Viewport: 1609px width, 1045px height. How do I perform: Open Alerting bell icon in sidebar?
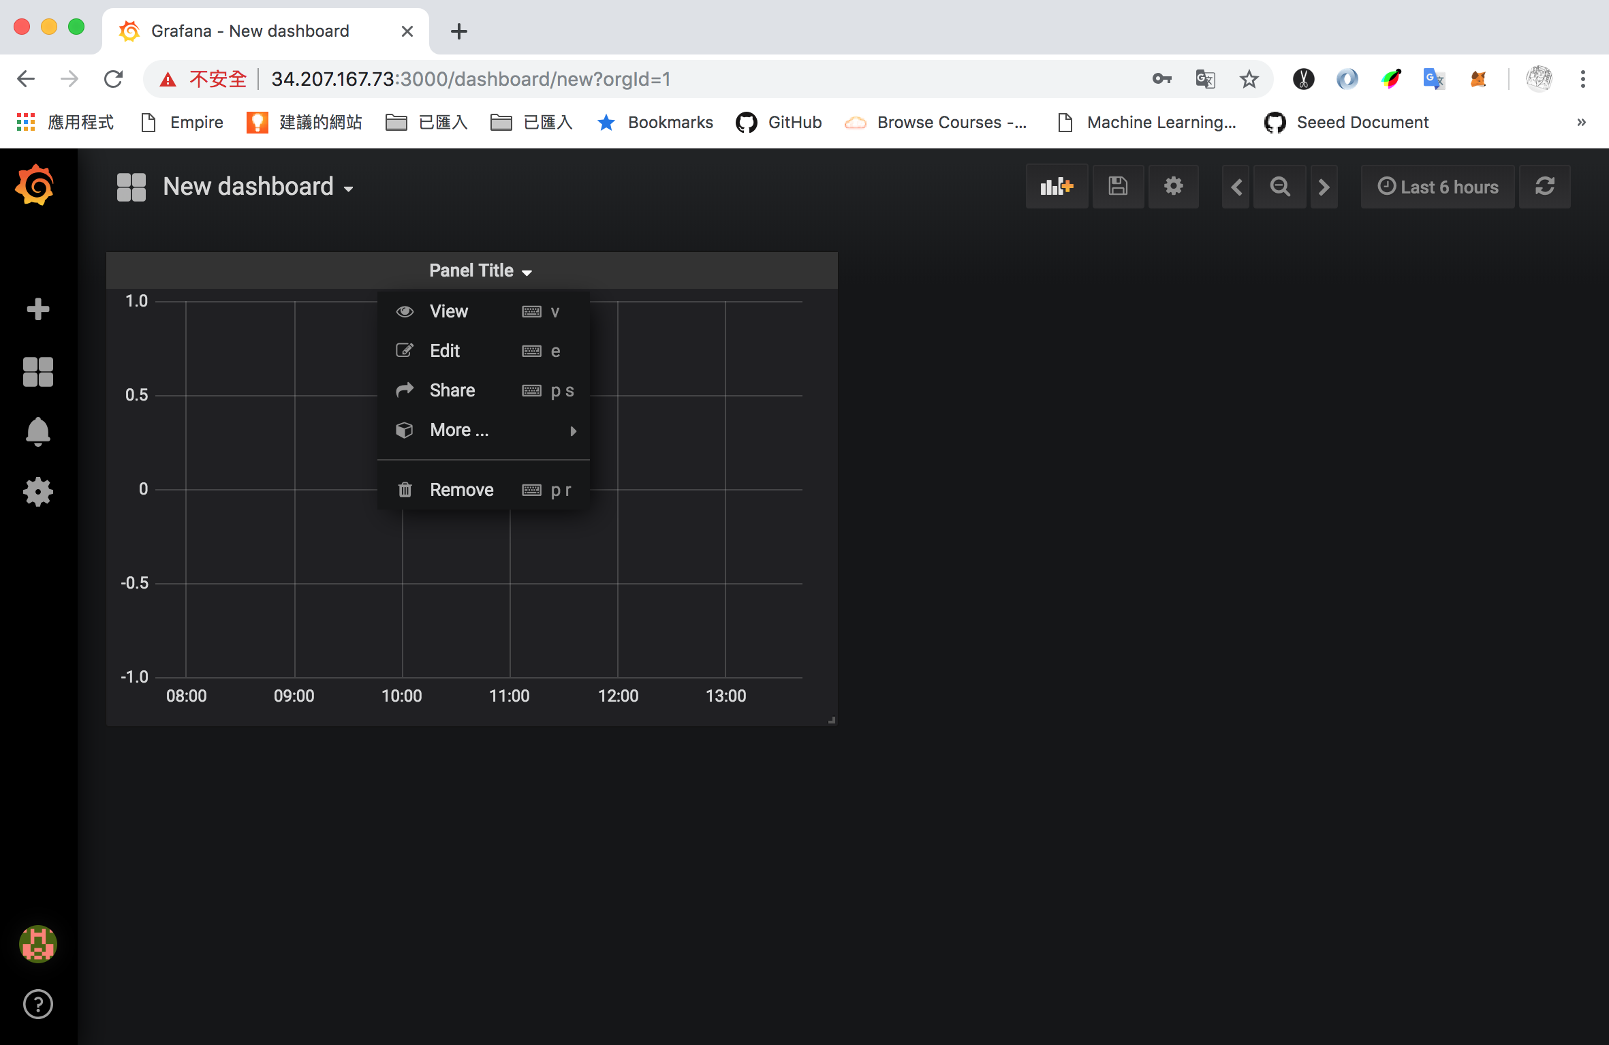coord(37,431)
